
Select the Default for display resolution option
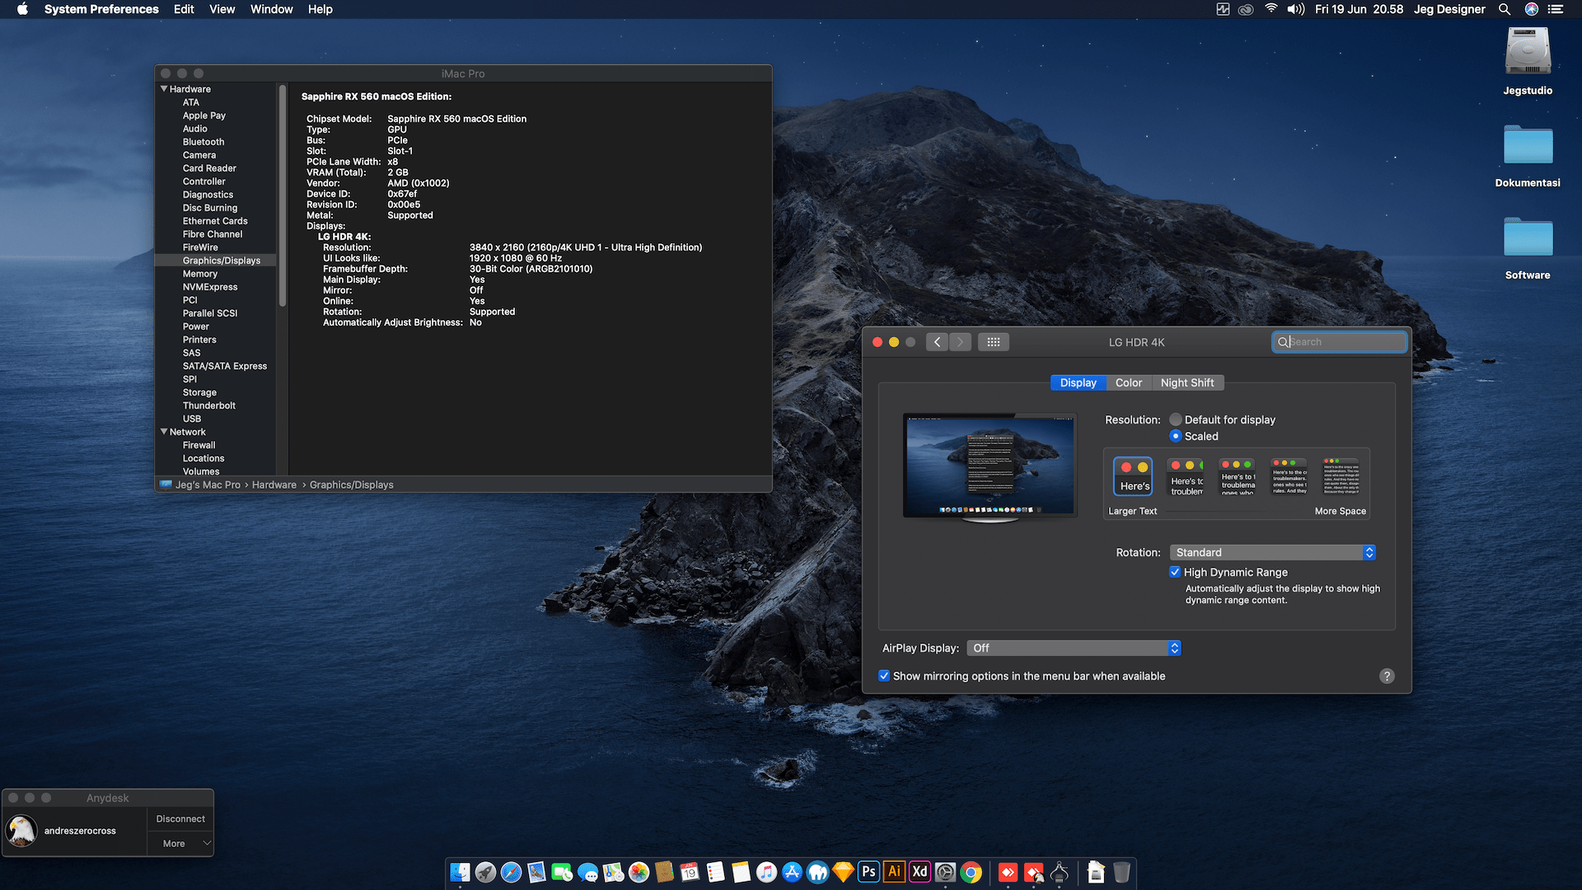[x=1176, y=419]
